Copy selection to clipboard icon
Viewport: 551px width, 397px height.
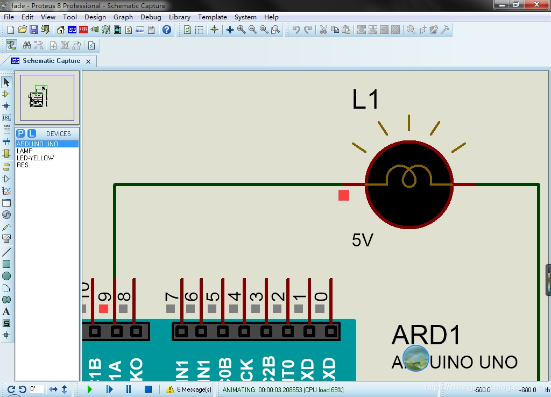(x=335, y=30)
